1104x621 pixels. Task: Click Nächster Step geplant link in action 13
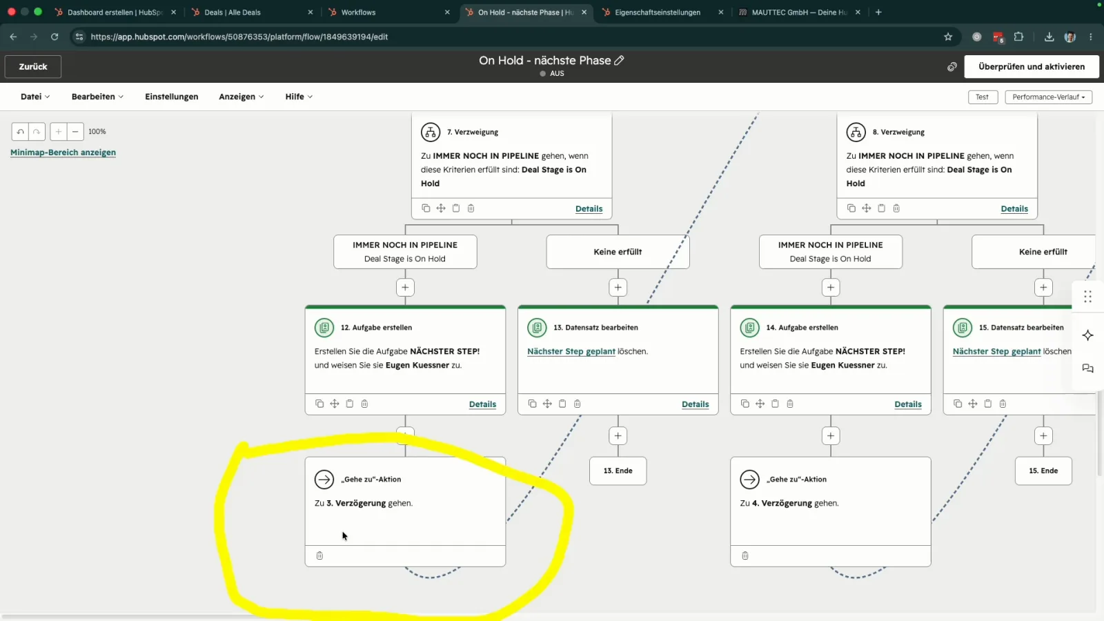click(571, 351)
